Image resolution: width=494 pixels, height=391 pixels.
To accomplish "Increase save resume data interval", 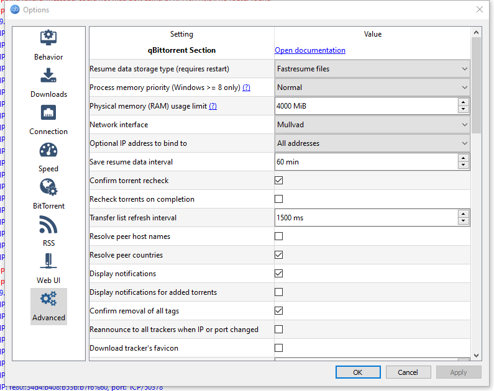I will [x=463, y=158].
